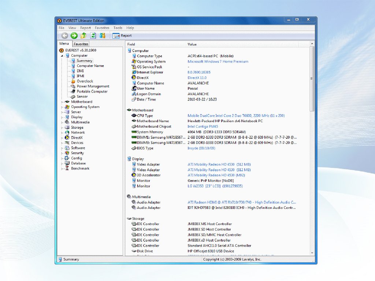Open the View menu

[72, 28]
